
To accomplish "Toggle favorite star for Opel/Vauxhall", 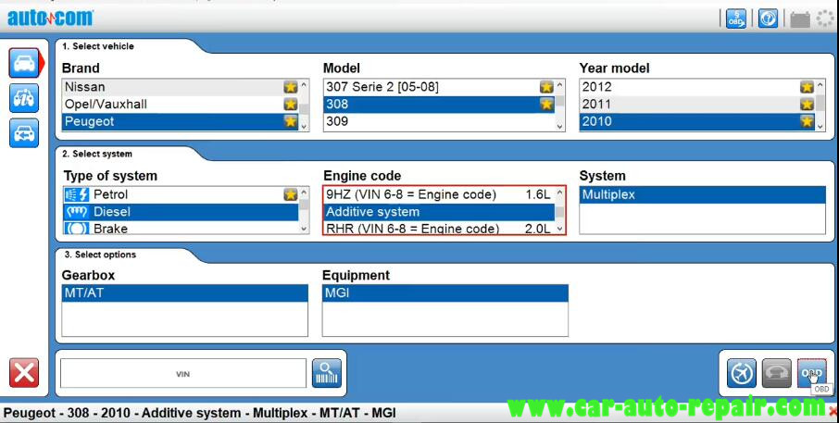I will (291, 105).
